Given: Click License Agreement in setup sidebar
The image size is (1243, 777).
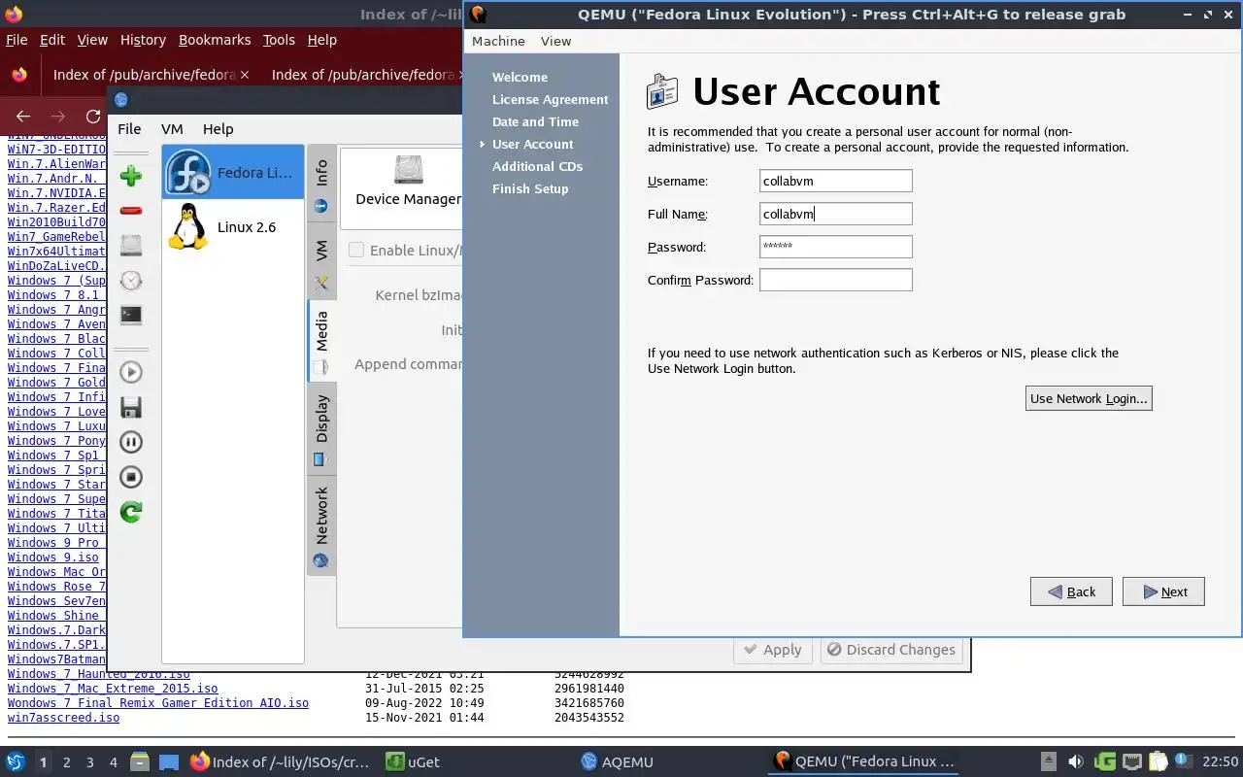Looking at the screenshot, I should tap(550, 99).
